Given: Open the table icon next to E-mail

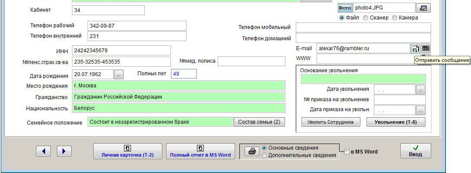Looking at the screenshot, I should pyautogui.click(x=426, y=48).
